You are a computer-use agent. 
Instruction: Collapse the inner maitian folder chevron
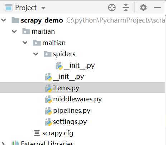coord(25,43)
